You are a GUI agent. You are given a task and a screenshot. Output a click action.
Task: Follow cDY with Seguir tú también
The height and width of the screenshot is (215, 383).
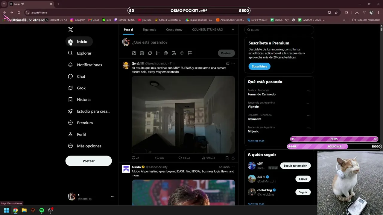click(x=295, y=166)
